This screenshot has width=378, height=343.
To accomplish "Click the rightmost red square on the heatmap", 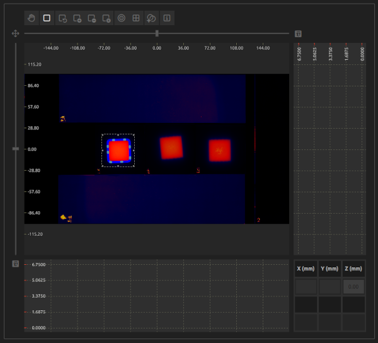I will coord(220,150).
